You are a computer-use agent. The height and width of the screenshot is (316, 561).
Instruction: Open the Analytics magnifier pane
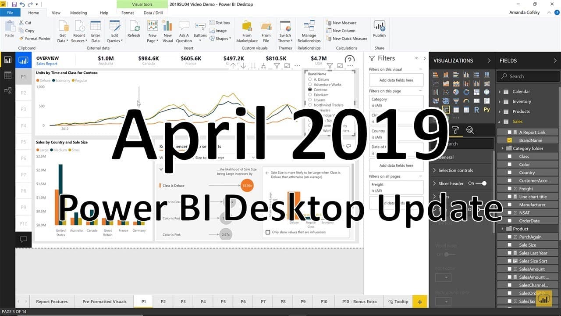click(470, 129)
